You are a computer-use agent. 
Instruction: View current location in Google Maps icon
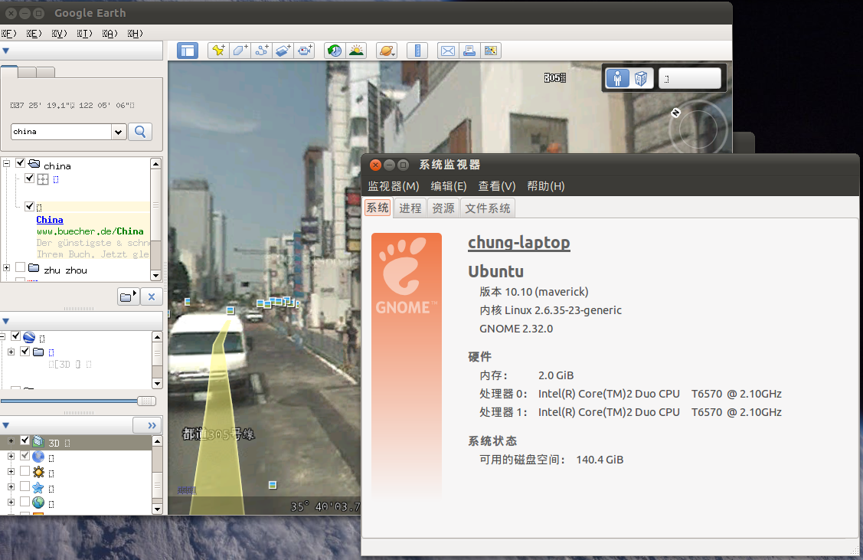(491, 51)
